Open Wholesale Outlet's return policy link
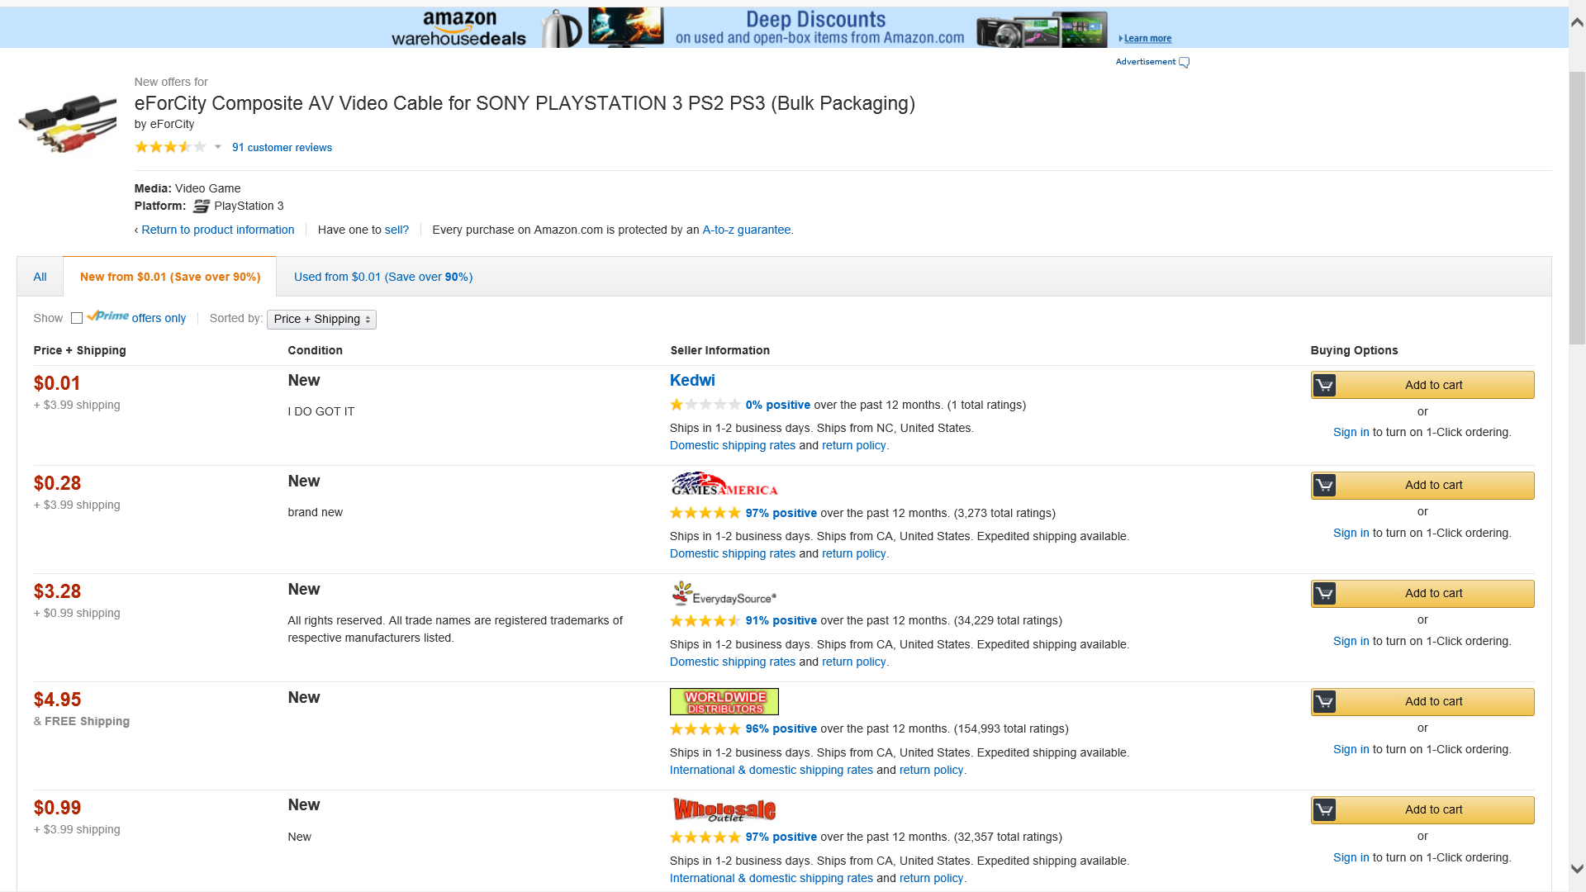The width and height of the screenshot is (1586, 892). (x=931, y=878)
